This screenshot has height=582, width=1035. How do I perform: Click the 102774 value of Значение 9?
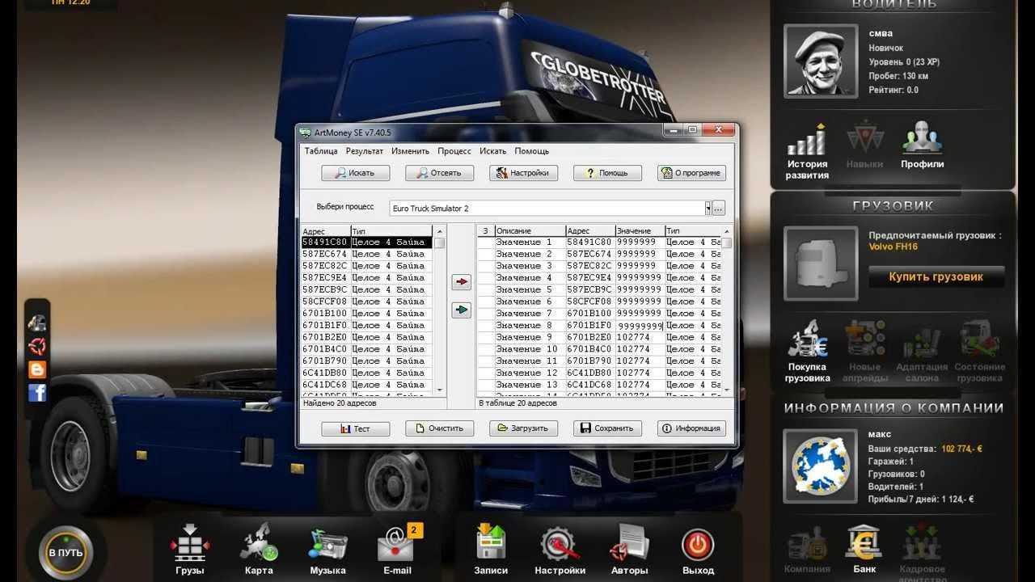(x=633, y=337)
